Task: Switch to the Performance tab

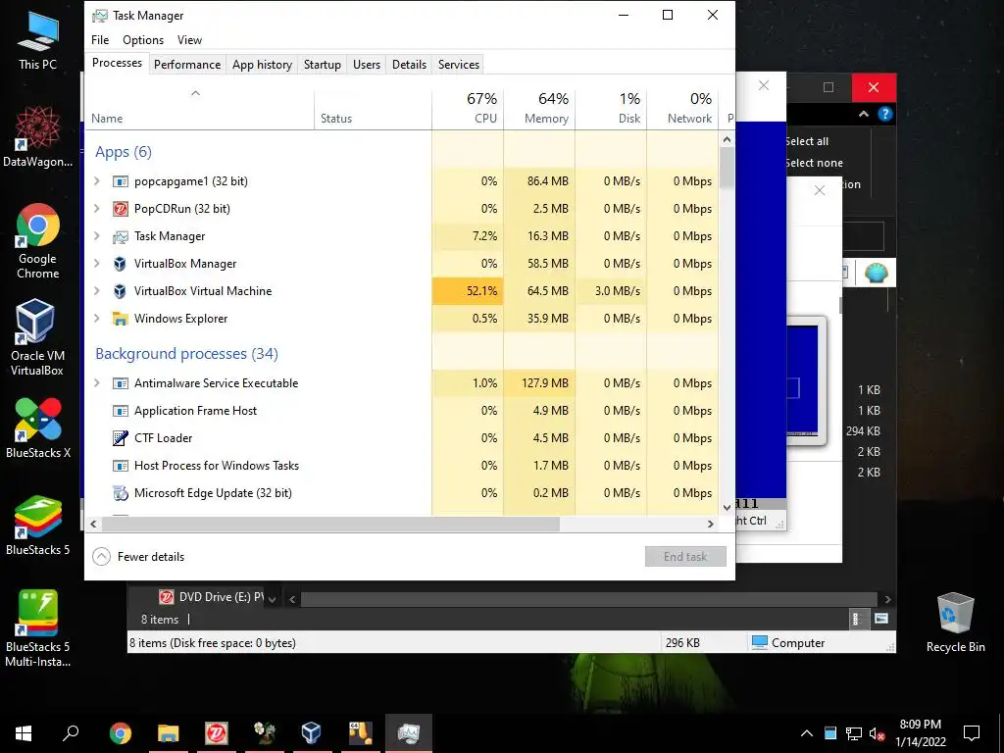Action: tap(187, 65)
